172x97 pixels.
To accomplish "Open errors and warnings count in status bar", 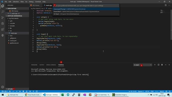I will tap(4, 91).
